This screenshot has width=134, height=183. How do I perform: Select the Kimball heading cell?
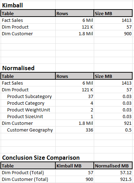pyautogui.click(x=28, y=5)
